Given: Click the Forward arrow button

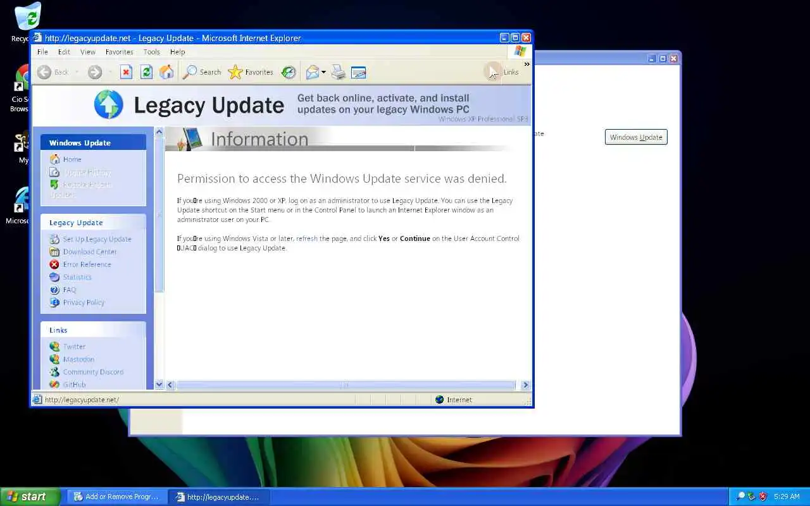Looking at the screenshot, I should (95, 72).
